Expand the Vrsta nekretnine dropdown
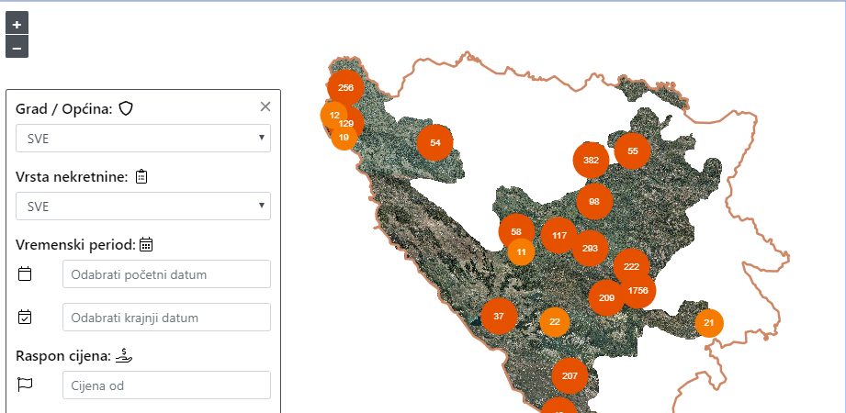This screenshot has height=413, width=846. pos(143,206)
